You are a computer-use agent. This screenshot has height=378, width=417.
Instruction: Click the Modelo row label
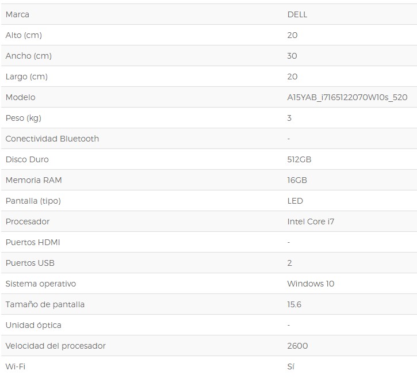pyautogui.click(x=20, y=97)
